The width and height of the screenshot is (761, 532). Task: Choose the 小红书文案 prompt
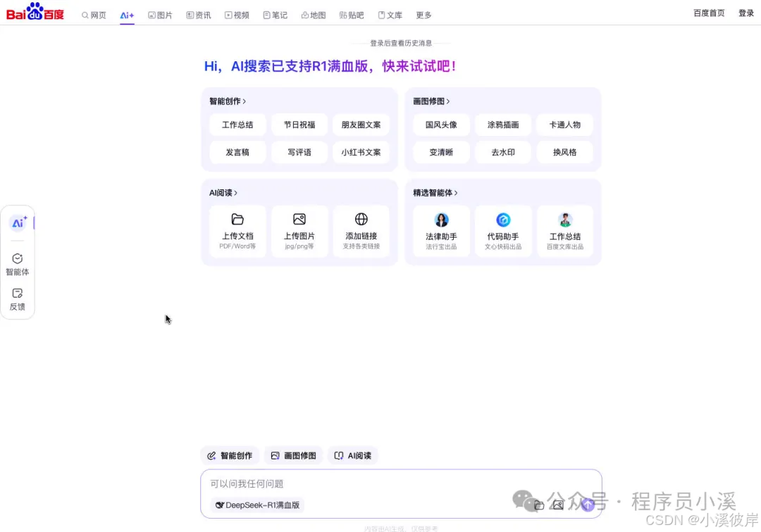[361, 152]
